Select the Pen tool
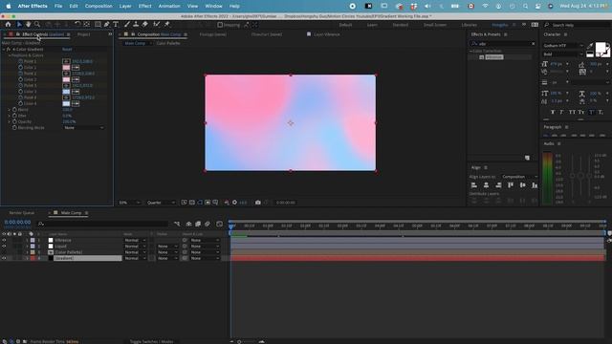Image resolution: width=612 pixels, height=344 pixels. point(106,24)
